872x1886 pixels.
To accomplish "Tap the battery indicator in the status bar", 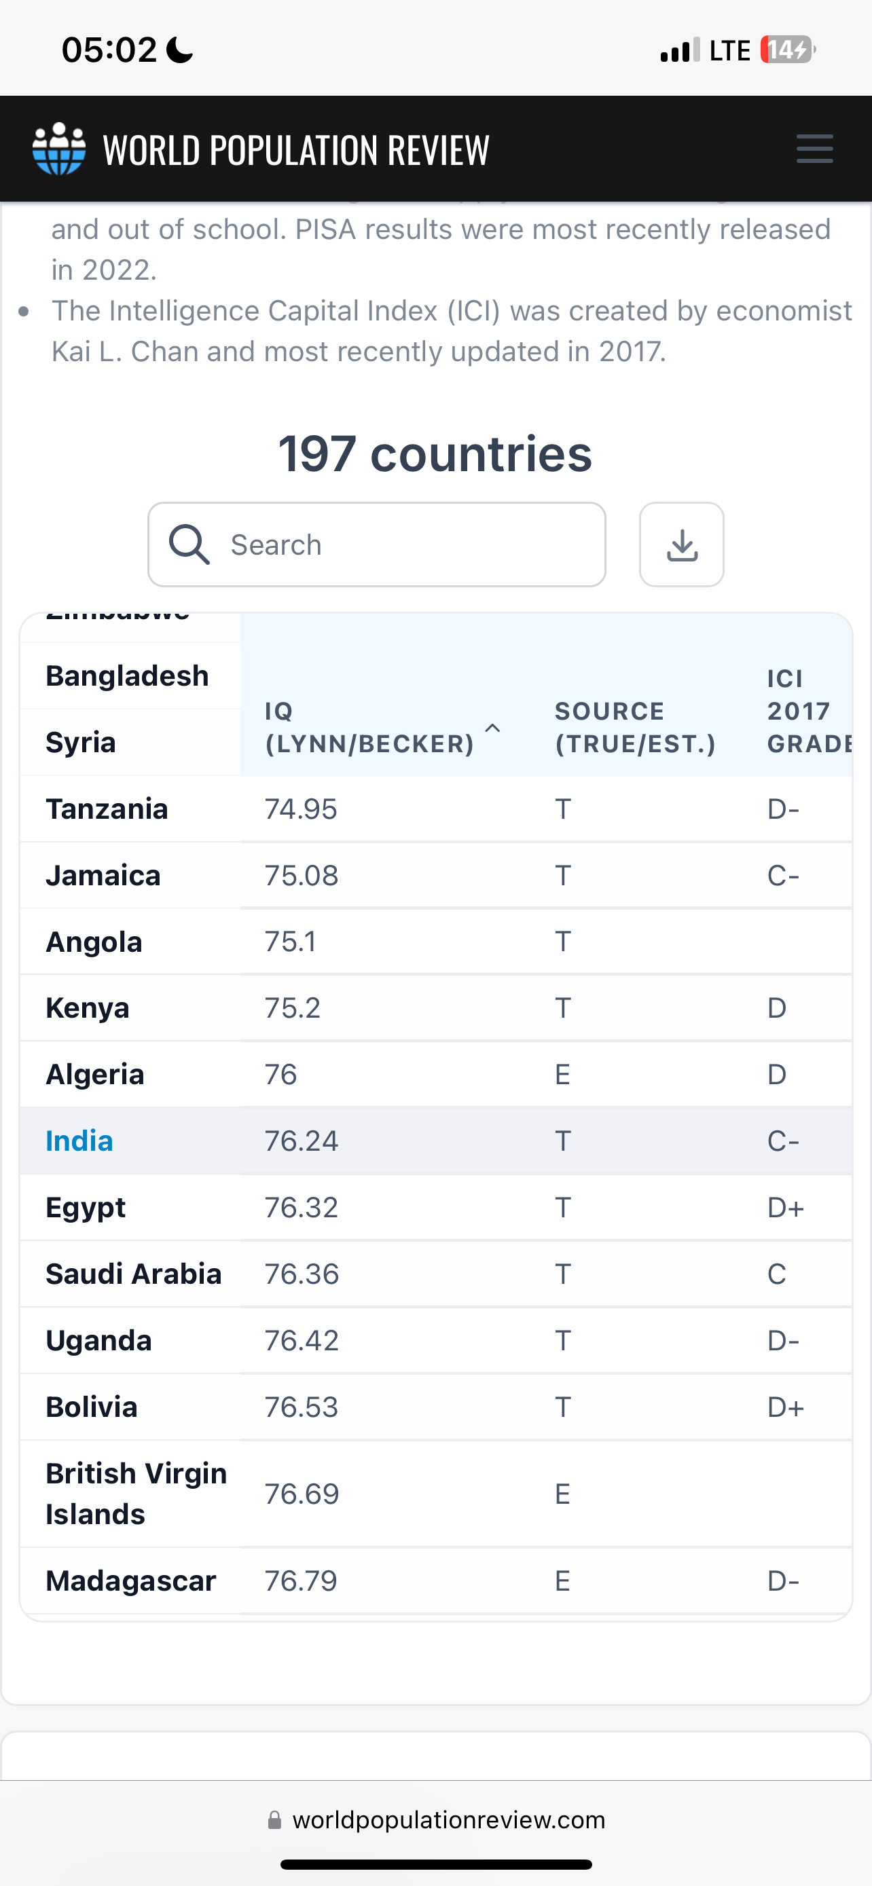I will (788, 50).
